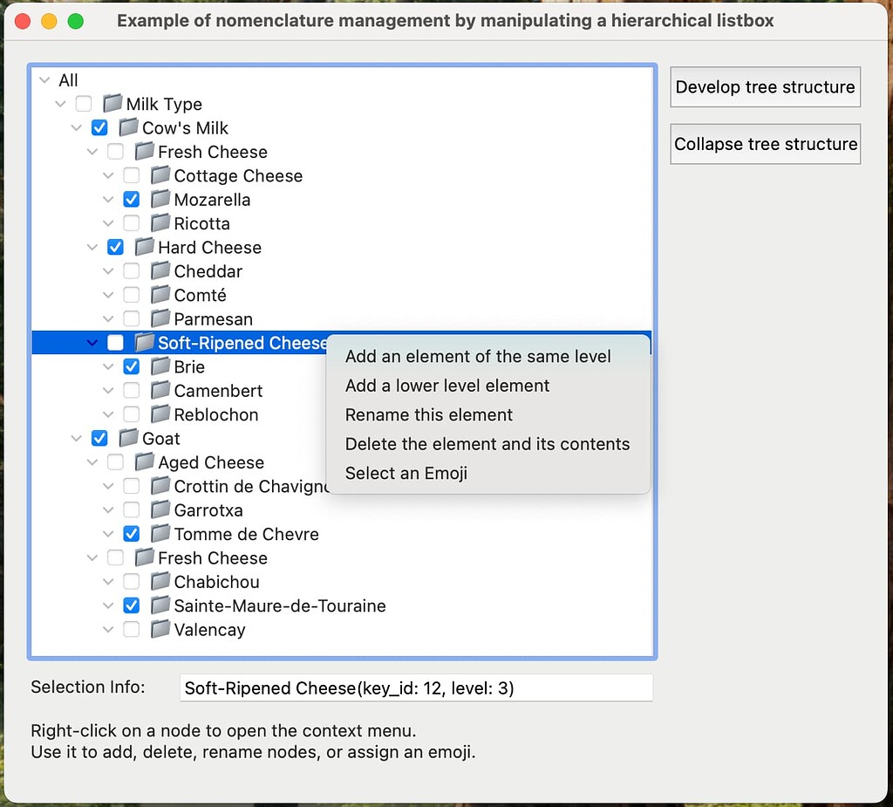Screen dimensions: 893x807
Task: Click inside the Selection Info field
Action: pyautogui.click(x=416, y=687)
